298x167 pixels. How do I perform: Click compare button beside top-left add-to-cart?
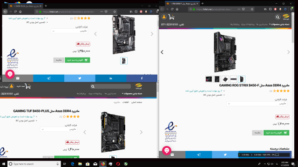[59, 60]
